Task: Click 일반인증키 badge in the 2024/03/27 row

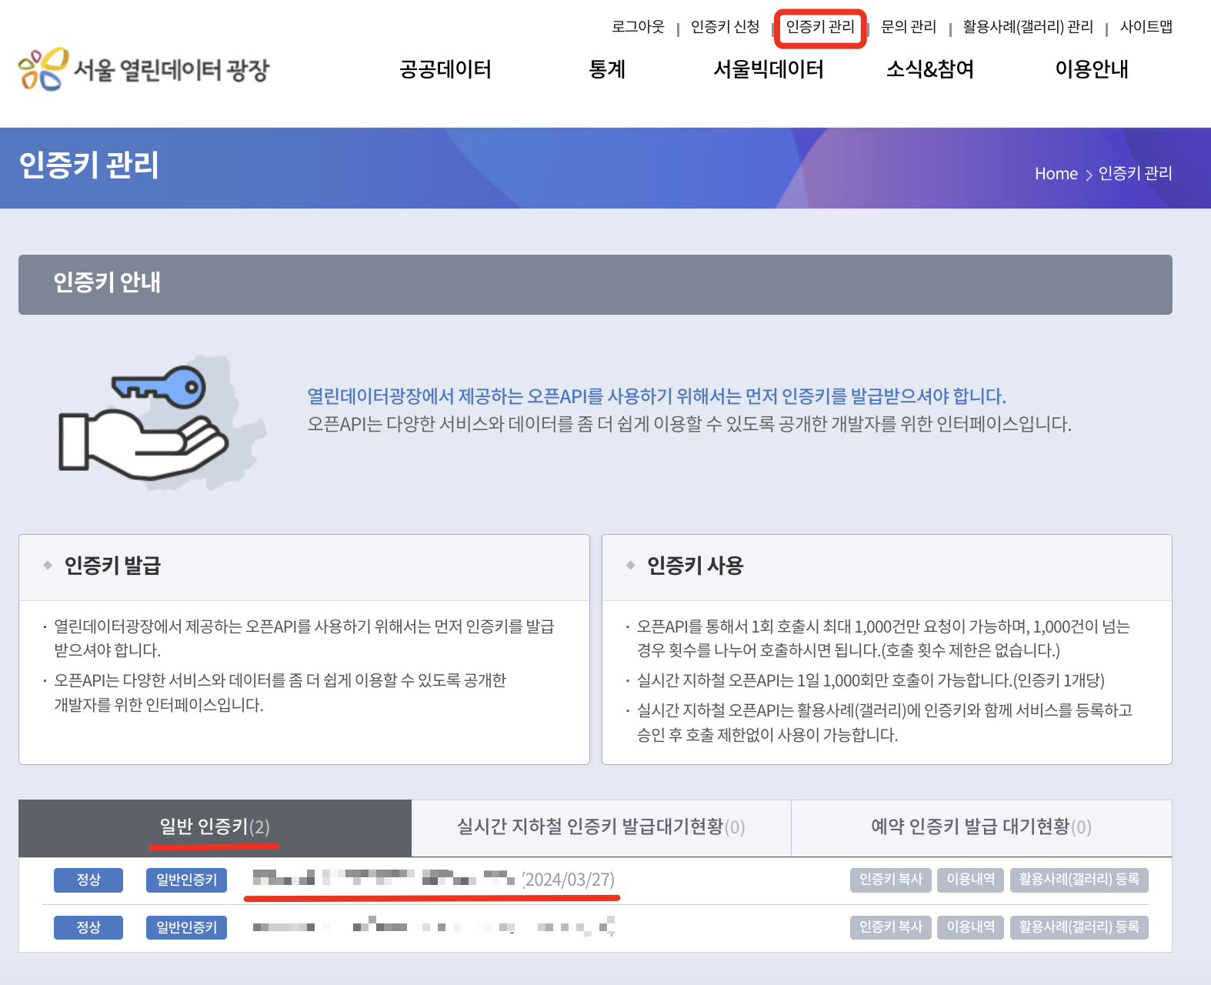Action: coord(186,880)
